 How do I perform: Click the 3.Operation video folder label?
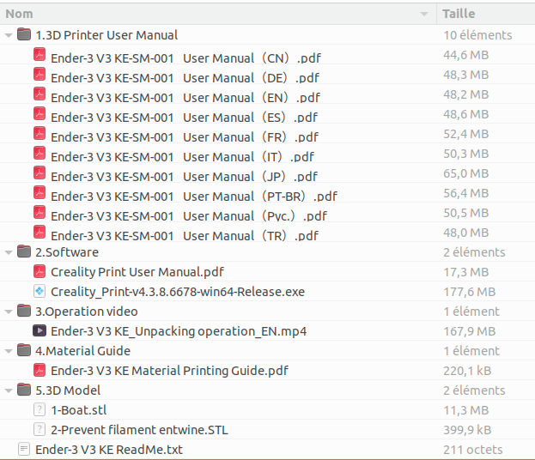pos(87,312)
